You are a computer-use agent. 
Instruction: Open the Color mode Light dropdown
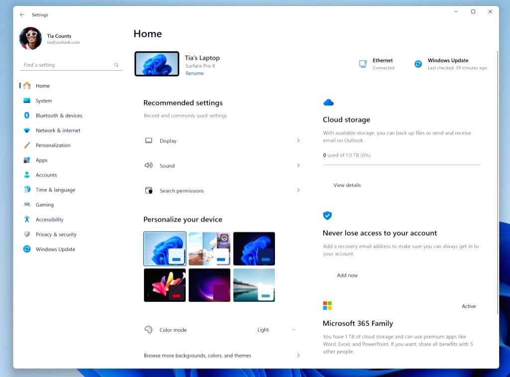(x=276, y=330)
